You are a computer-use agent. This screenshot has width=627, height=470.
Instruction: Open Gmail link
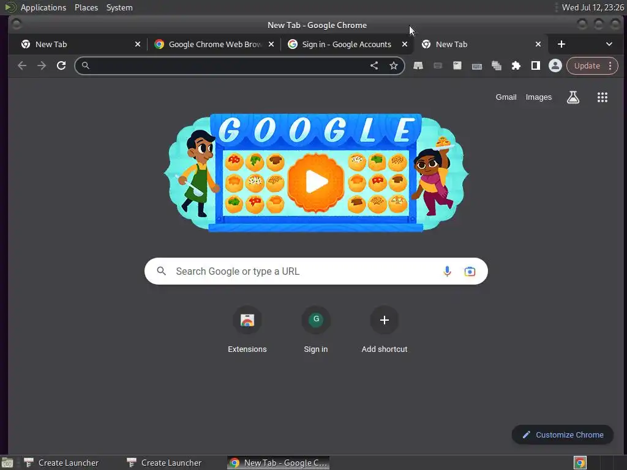tap(506, 97)
